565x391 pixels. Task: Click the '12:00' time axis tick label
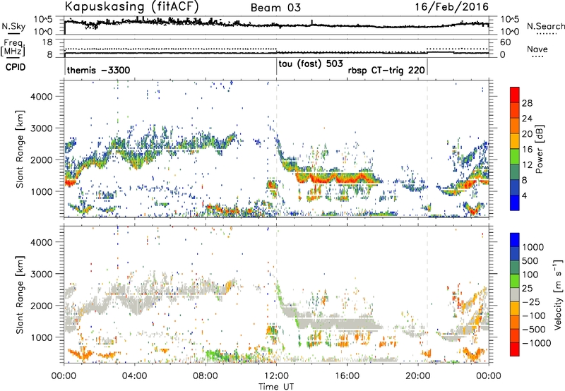276,376
